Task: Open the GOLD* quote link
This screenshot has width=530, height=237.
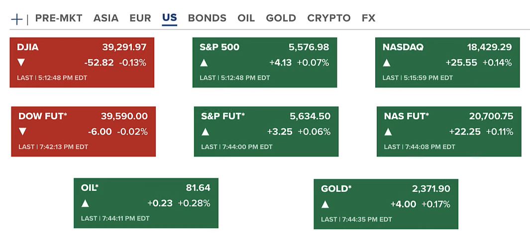Action: 336,189
